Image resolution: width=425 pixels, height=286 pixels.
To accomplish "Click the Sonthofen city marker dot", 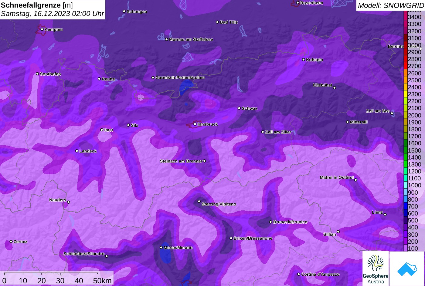I will (x=37, y=74).
